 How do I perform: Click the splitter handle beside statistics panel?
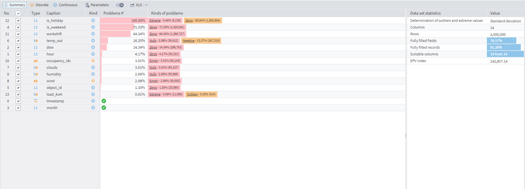(x=406, y=136)
